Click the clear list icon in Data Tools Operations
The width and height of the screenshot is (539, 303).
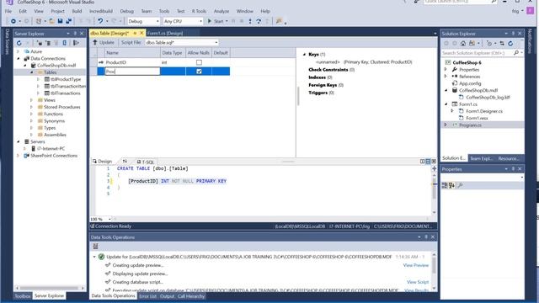click(x=95, y=247)
